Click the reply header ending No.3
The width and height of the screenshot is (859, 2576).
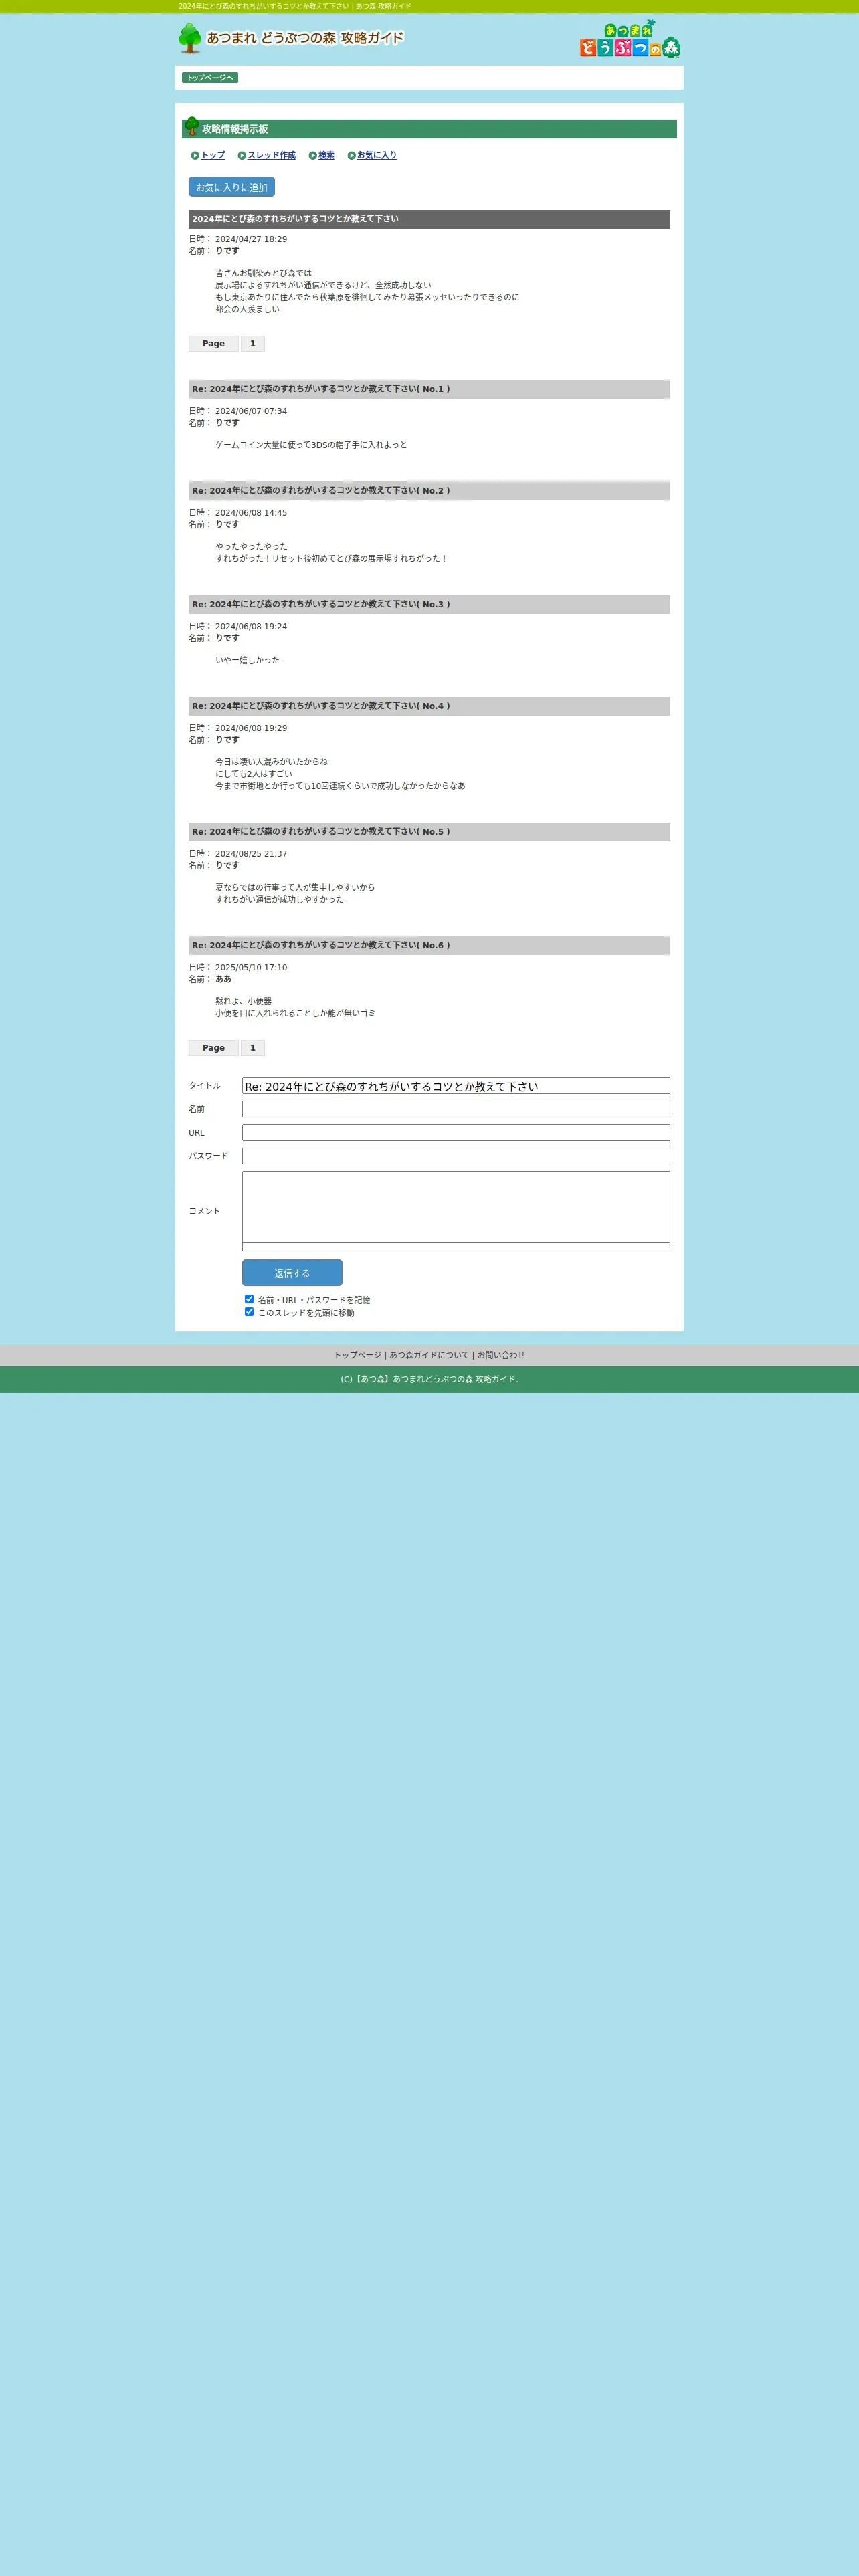(x=429, y=605)
